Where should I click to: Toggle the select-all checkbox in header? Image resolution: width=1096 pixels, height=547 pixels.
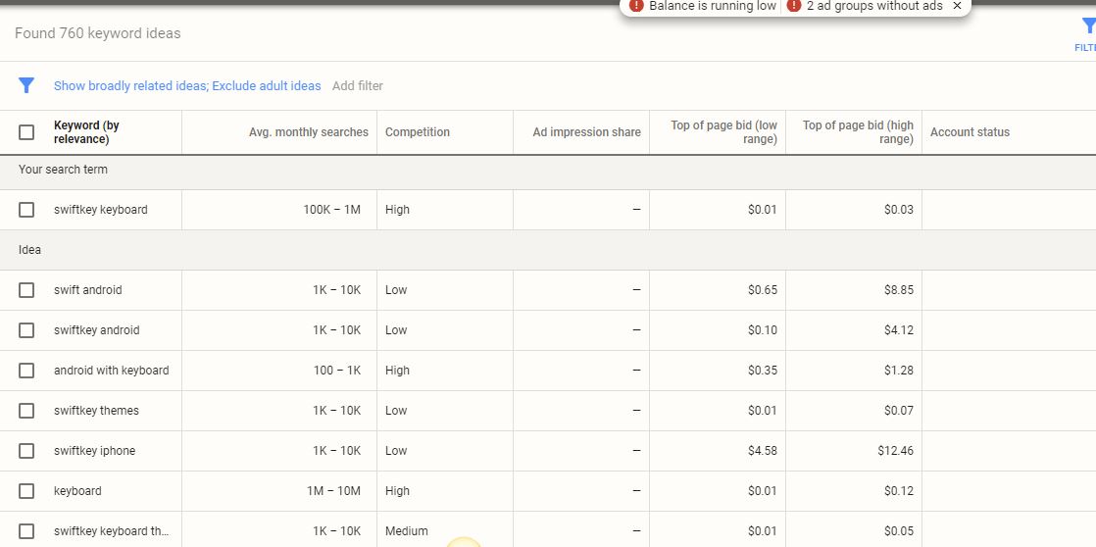[26, 132]
